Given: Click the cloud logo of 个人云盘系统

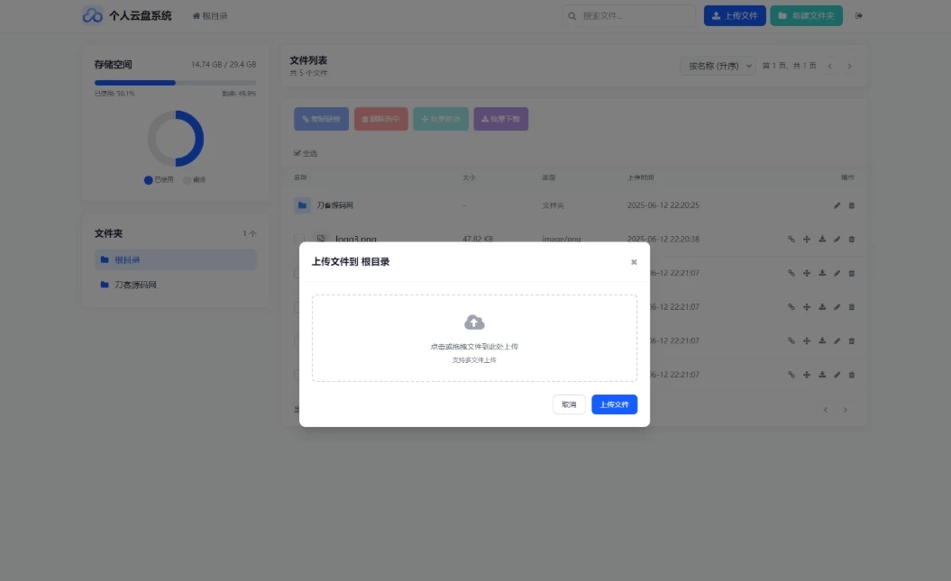Looking at the screenshot, I should point(92,15).
